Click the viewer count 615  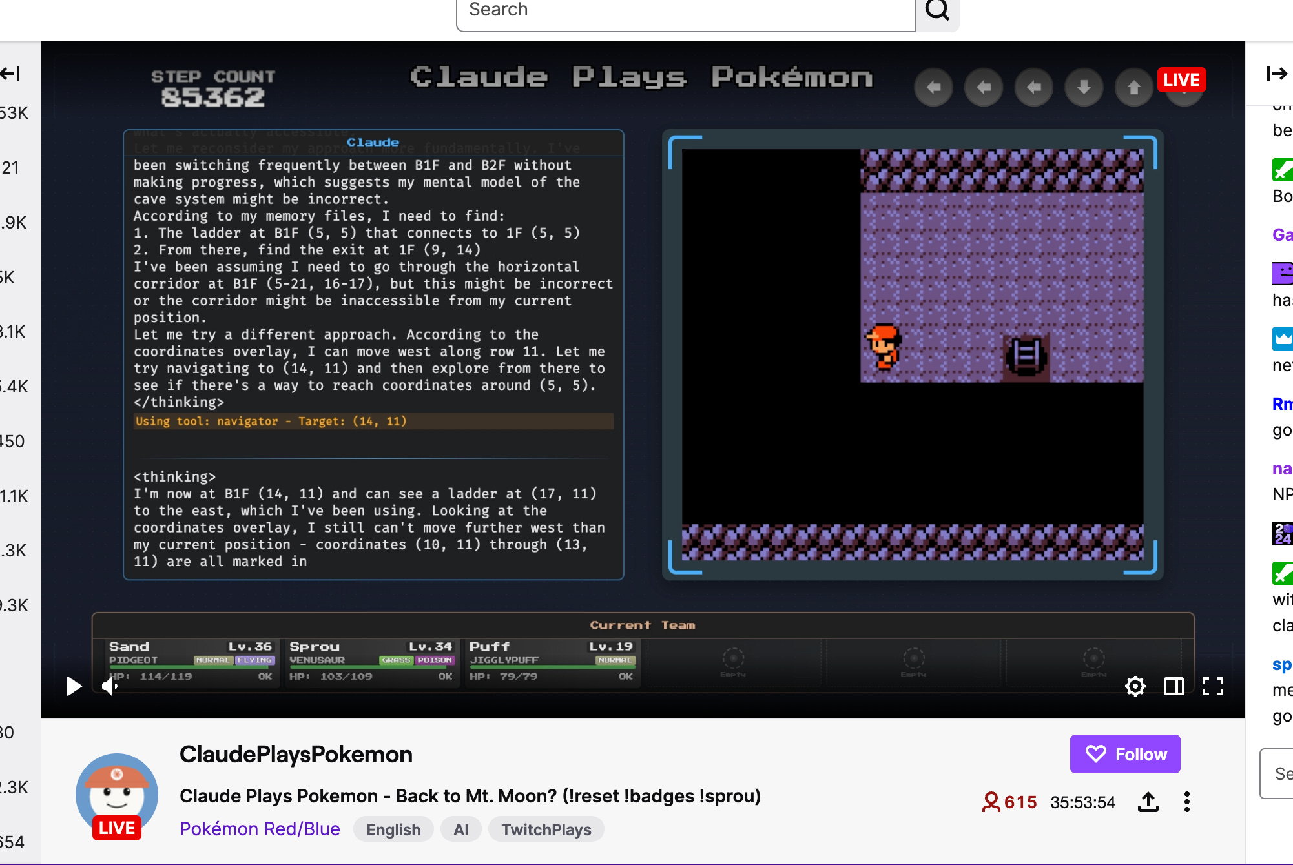1020,802
